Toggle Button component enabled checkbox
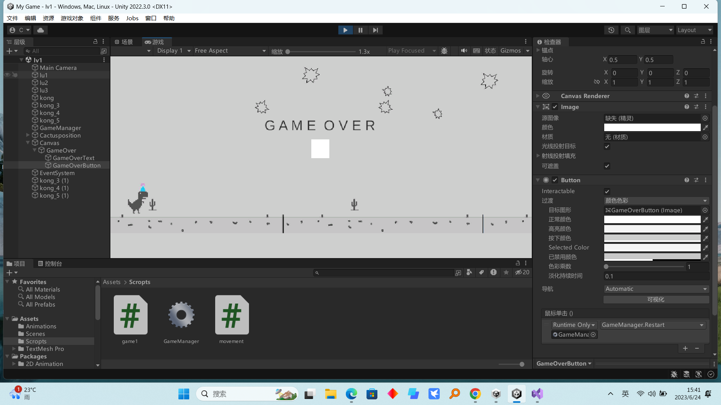The width and height of the screenshot is (721, 405). [x=555, y=180]
